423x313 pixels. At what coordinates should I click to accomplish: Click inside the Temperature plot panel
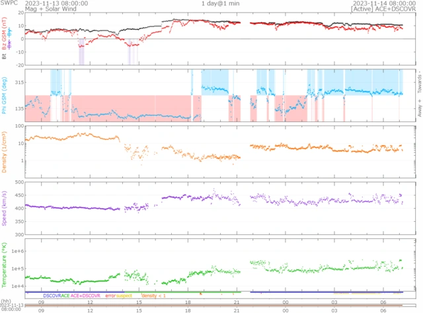click(220, 265)
